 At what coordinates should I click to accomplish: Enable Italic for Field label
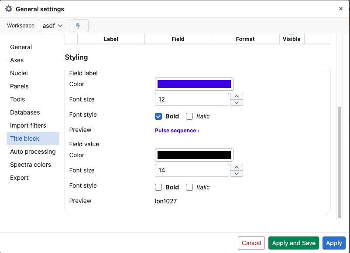[189, 116]
